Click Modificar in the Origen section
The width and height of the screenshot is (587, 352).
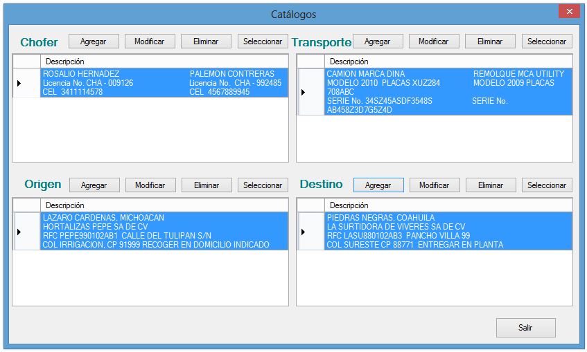click(x=150, y=185)
